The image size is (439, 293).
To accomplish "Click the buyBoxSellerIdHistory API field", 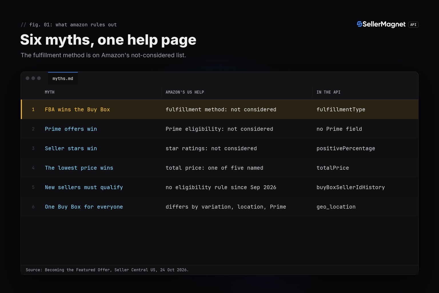I will pos(351,187).
